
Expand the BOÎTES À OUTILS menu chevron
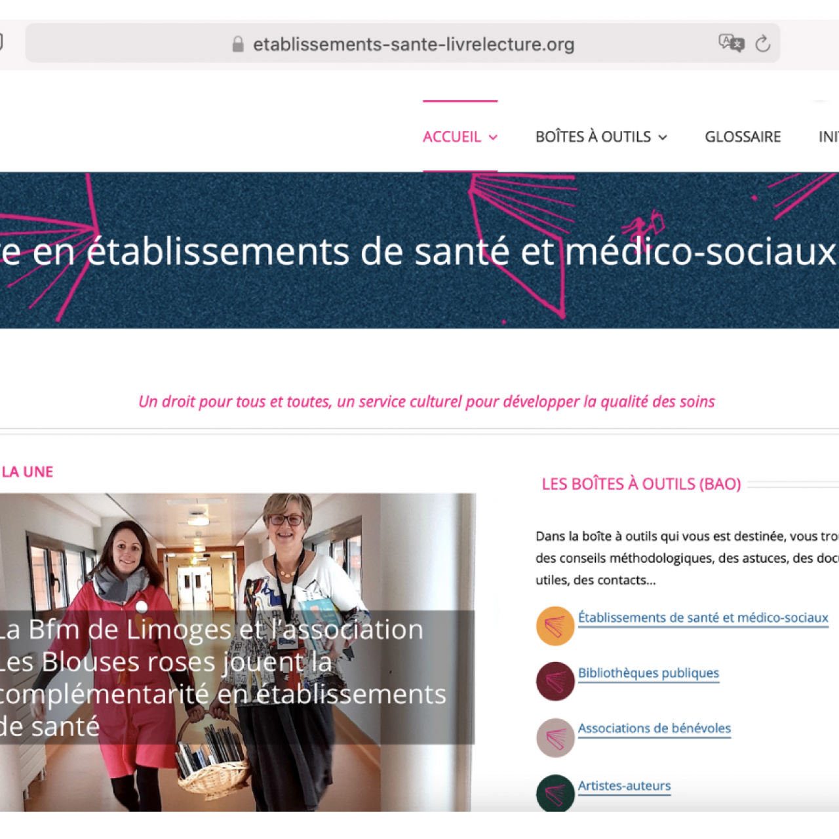coord(663,137)
